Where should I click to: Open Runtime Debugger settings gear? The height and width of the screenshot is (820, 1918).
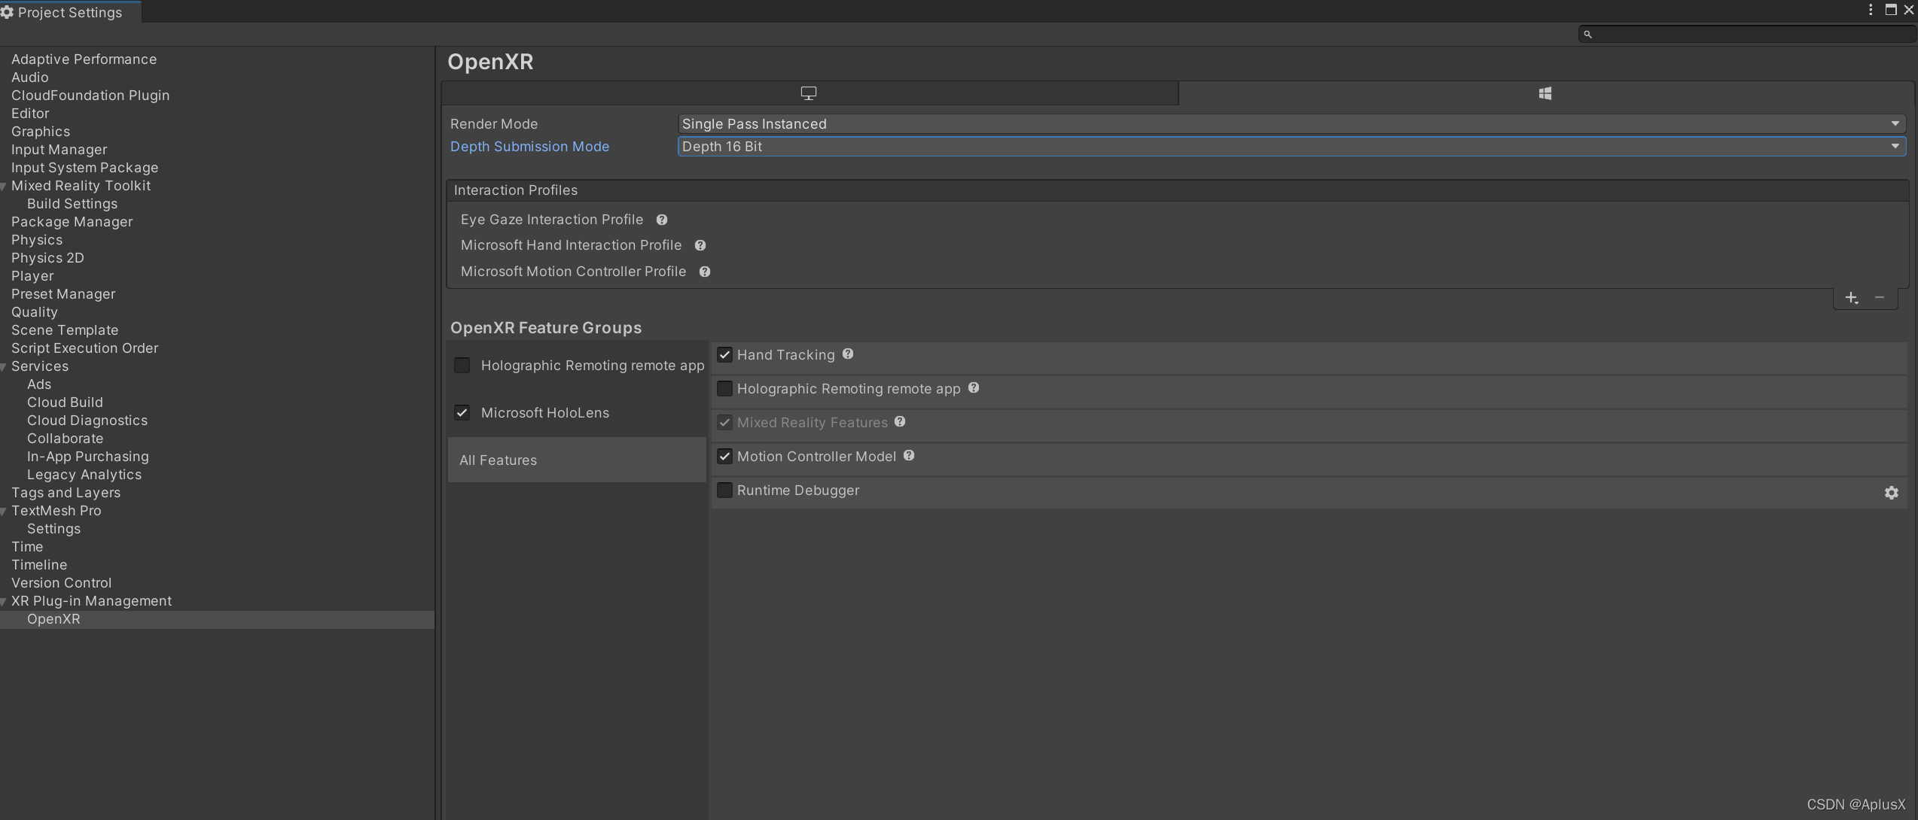point(1892,492)
